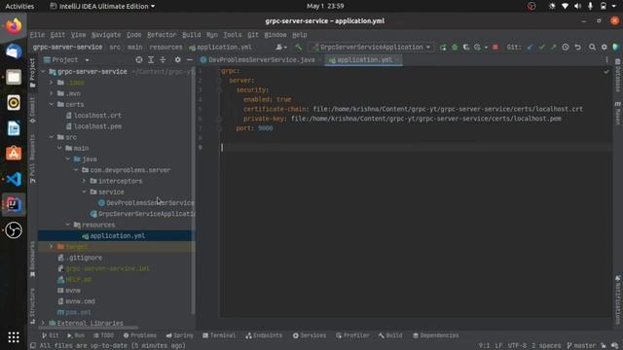
Task: Open GrpcServerServiceApplication run configuration dropdown
Action: (372, 48)
